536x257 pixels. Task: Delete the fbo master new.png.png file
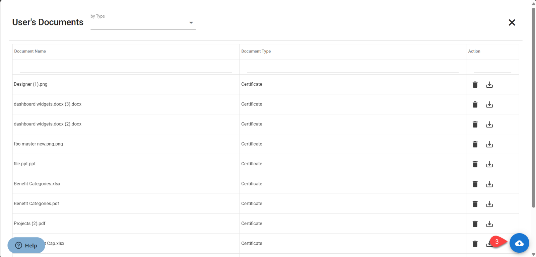click(475, 144)
